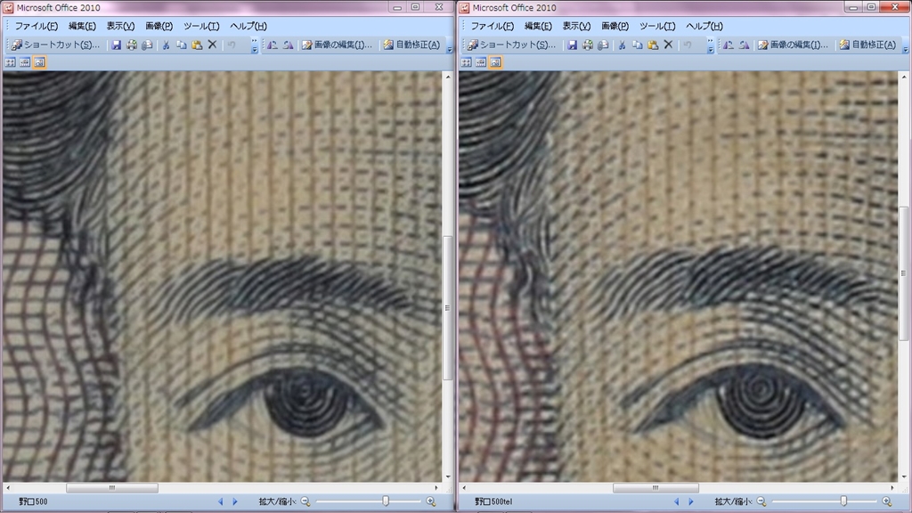Screen dimensions: 912x513
Task: Click zoom slider handle in right window
Action: (843, 501)
